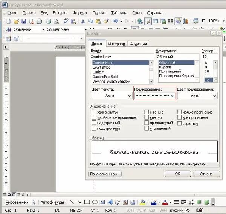Open file folder icon in toolbar

tap(16, 22)
